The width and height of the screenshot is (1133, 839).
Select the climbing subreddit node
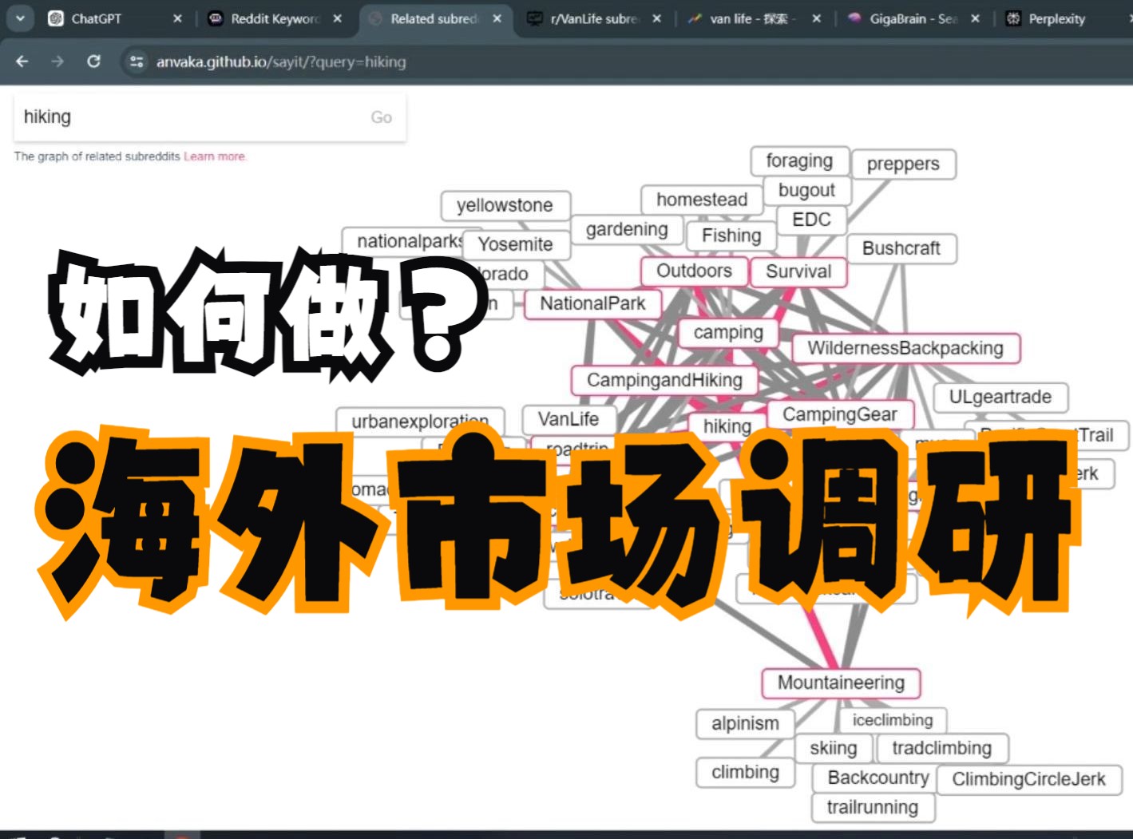[x=745, y=772]
